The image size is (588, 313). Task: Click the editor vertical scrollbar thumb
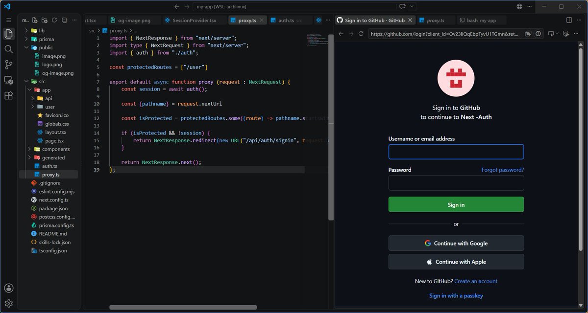[x=331, y=127]
